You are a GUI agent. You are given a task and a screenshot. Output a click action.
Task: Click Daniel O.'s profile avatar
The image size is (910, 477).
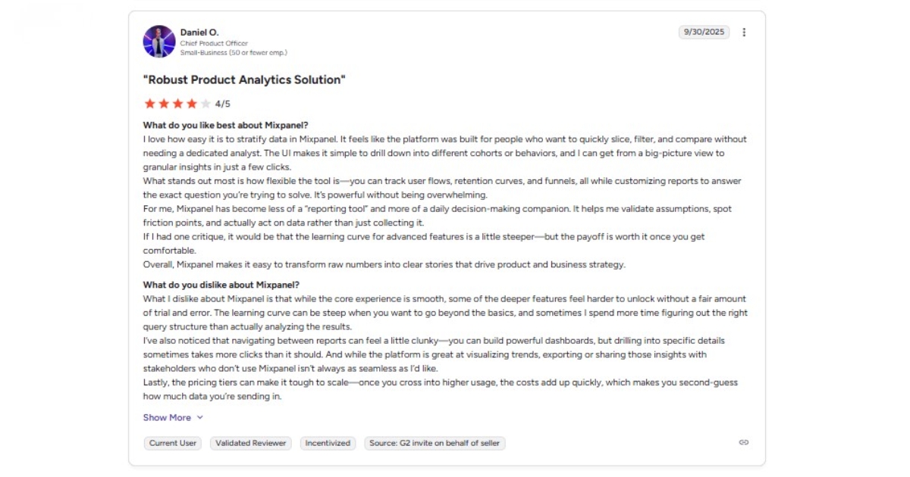tap(159, 42)
